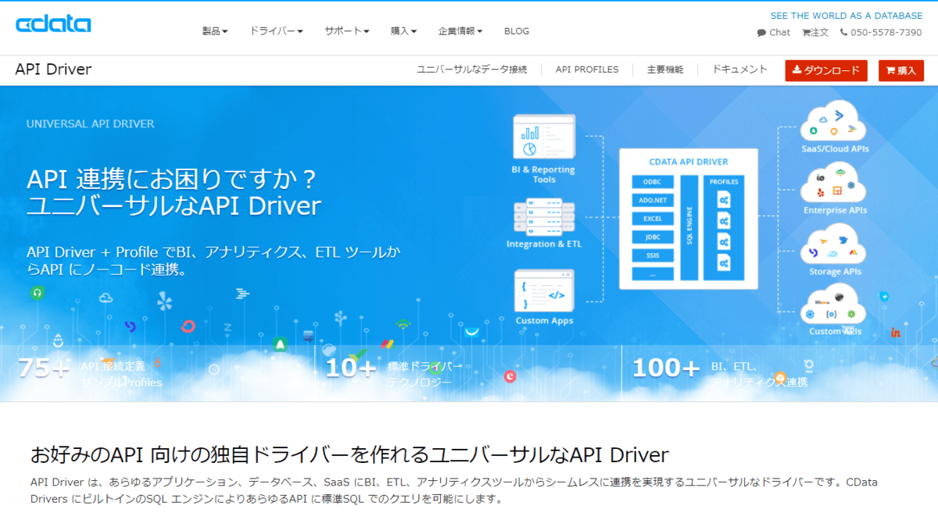The image size is (938, 520).
Task: Click the 注文 cart link
Action: click(815, 33)
